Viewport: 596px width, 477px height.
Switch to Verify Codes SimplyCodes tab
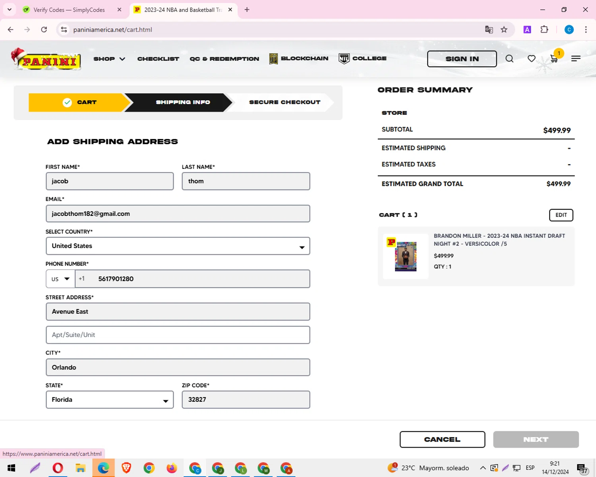pyautogui.click(x=69, y=10)
